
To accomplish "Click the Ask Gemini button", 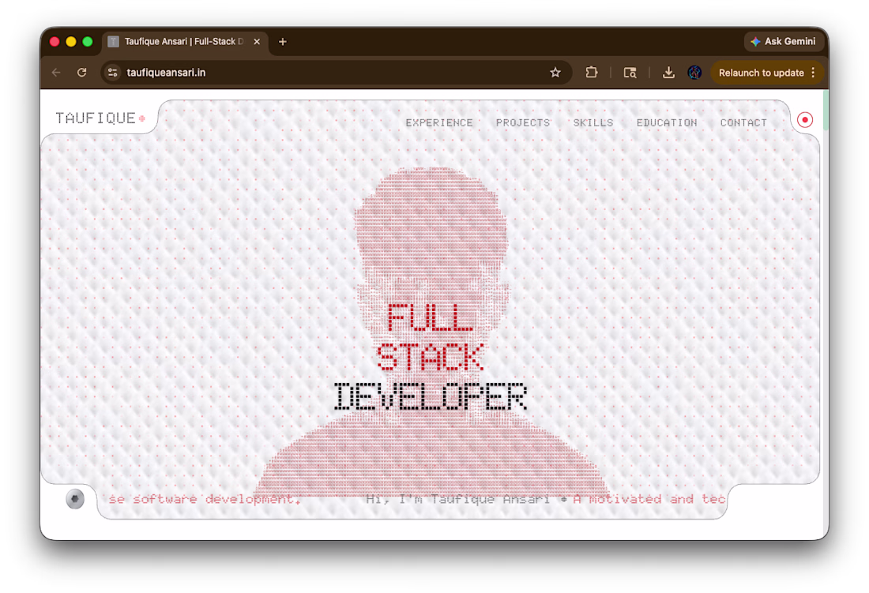I will click(783, 42).
